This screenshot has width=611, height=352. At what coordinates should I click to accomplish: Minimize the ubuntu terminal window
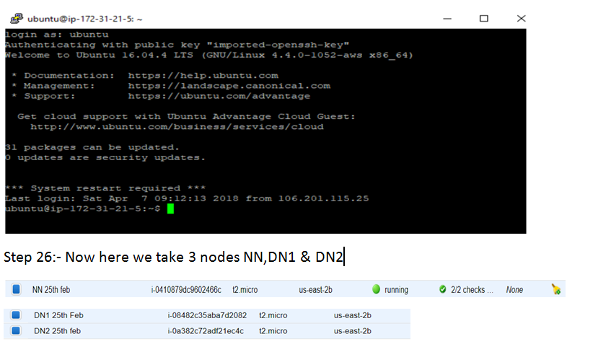pyautogui.click(x=447, y=18)
